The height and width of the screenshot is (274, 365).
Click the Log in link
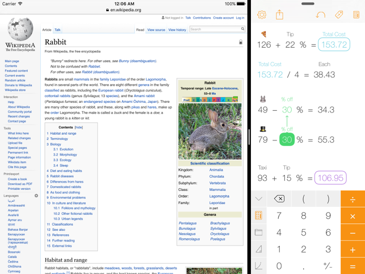coord(240,18)
